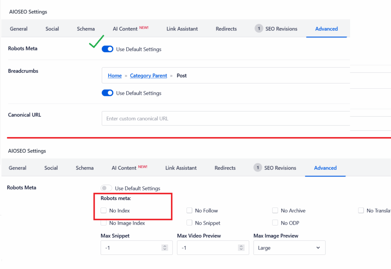This screenshot has height=269, width=391.
Task: Open AI Content tab in lower panel
Action: (129, 168)
